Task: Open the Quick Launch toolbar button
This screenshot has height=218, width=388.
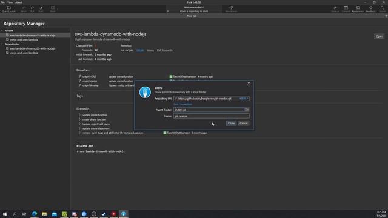Action: 8,9
